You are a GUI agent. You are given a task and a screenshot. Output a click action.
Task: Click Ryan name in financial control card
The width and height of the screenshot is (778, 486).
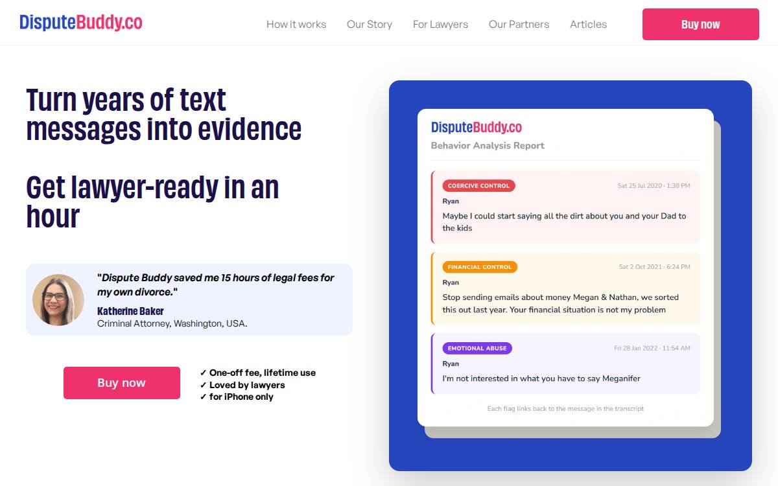(x=451, y=283)
